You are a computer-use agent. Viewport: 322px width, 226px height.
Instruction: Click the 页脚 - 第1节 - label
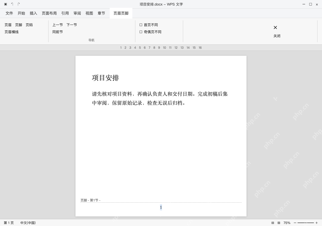tap(90, 200)
